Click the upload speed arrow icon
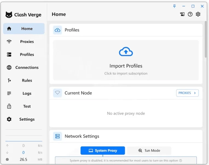The width and height of the screenshot is (209, 165). pos(7,146)
